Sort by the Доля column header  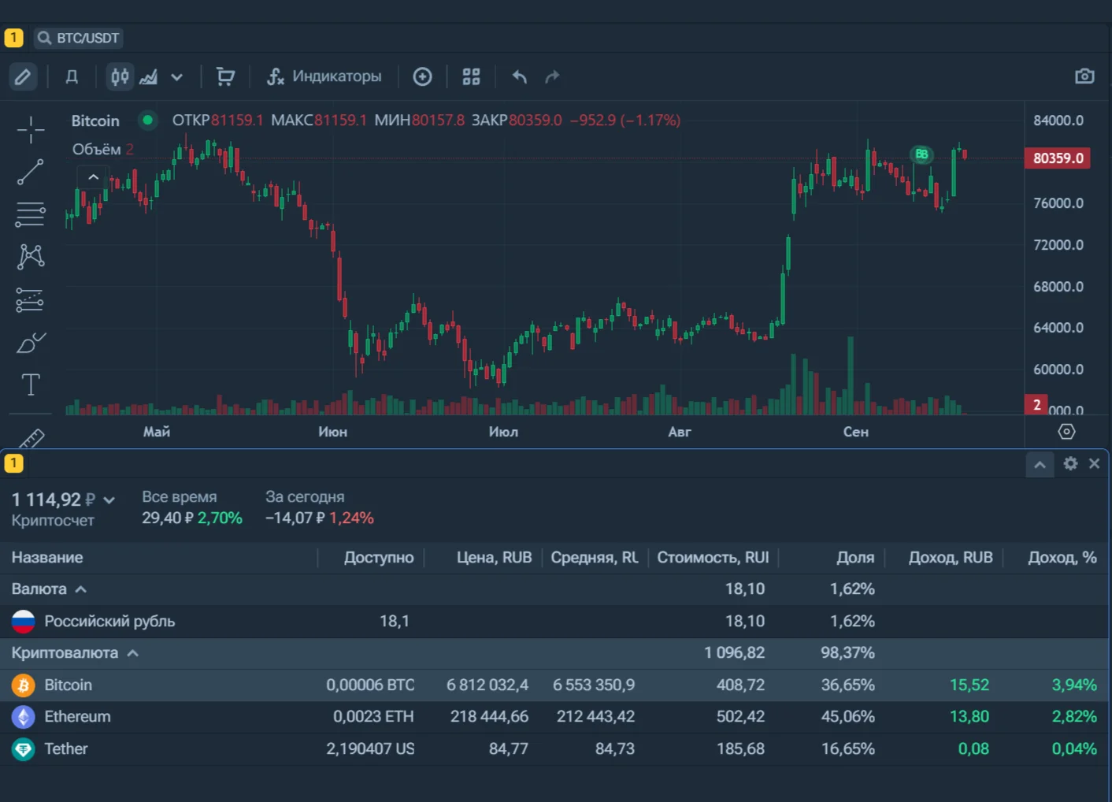[855, 558]
